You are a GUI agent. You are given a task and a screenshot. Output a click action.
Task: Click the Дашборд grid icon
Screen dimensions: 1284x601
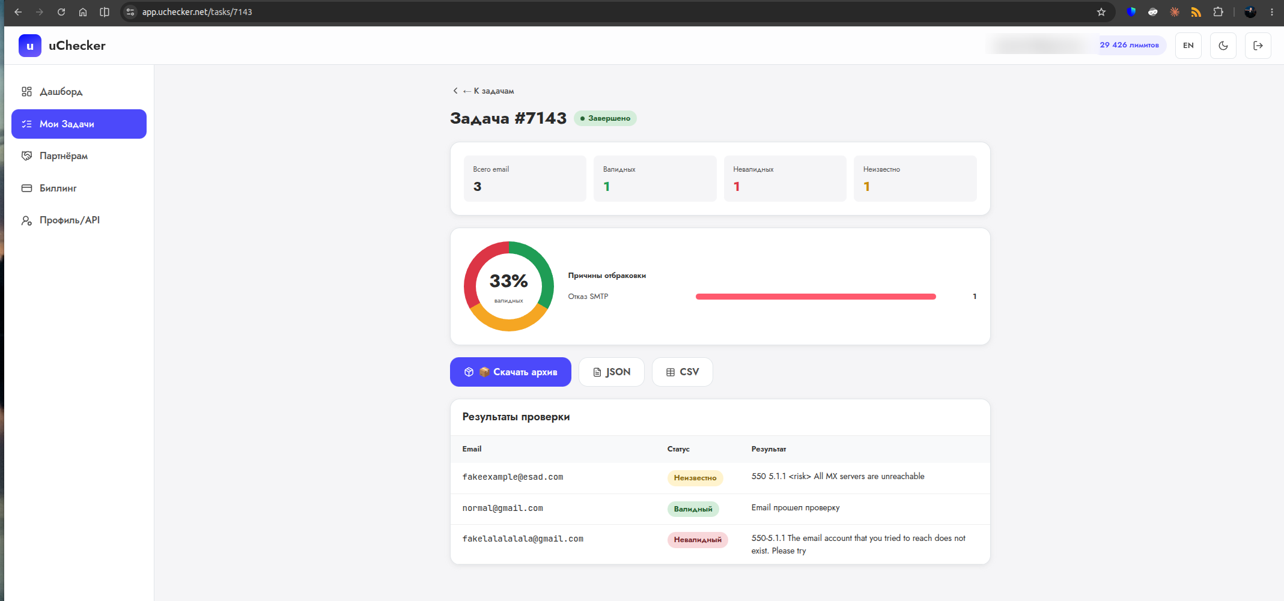click(26, 92)
